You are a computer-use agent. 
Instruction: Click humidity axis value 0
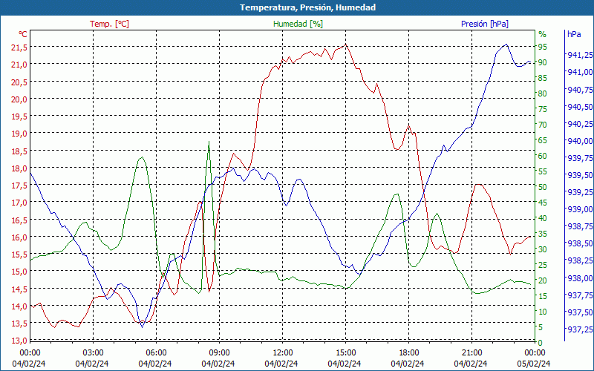point(541,343)
